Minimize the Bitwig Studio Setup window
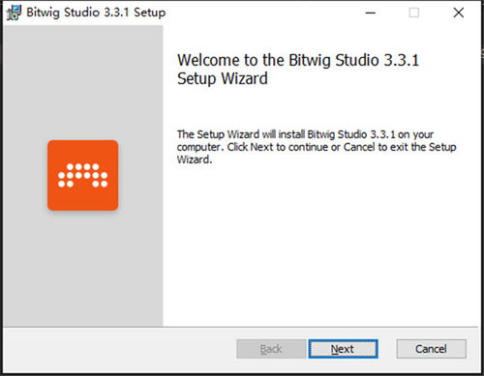This screenshot has height=376, width=484. pyautogui.click(x=371, y=13)
